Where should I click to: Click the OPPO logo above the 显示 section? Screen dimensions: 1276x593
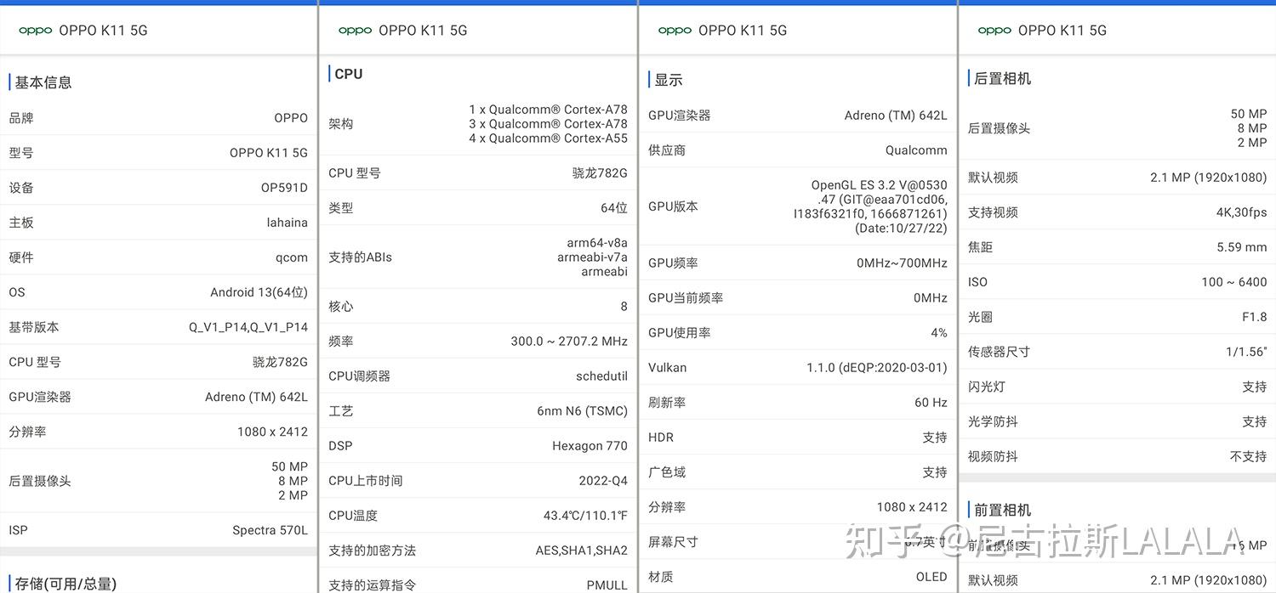point(675,30)
